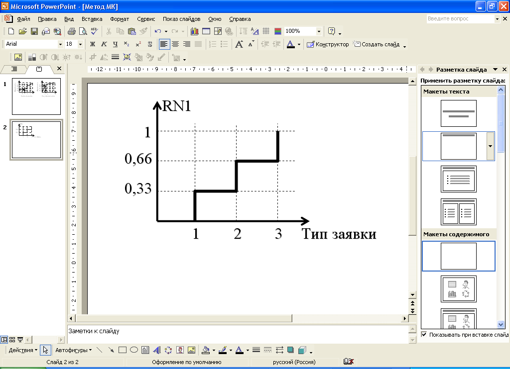
Task: Select the Oval drawing tool
Action: (x=133, y=350)
